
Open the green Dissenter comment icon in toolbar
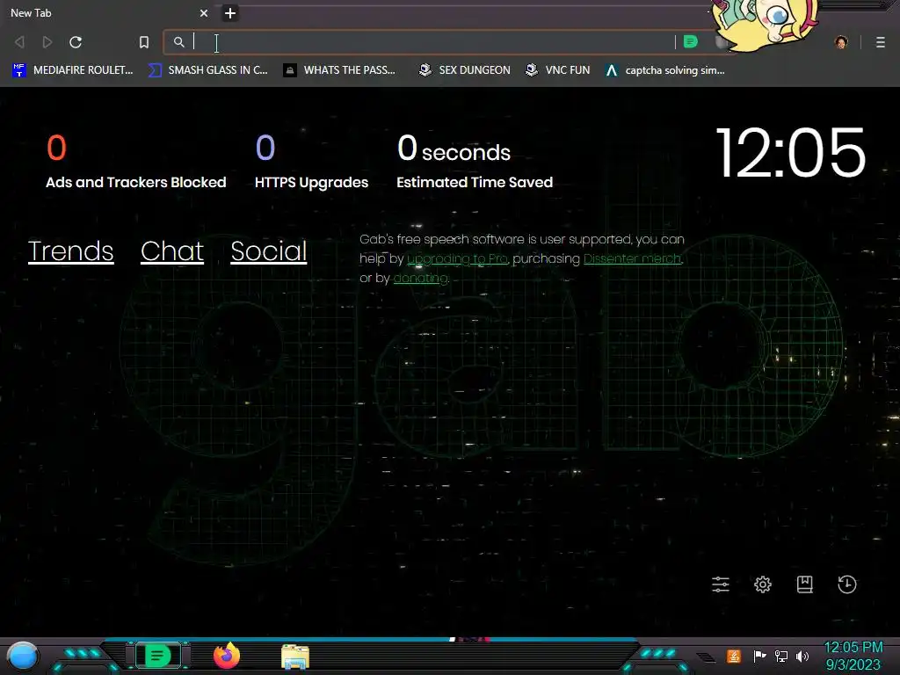[691, 42]
